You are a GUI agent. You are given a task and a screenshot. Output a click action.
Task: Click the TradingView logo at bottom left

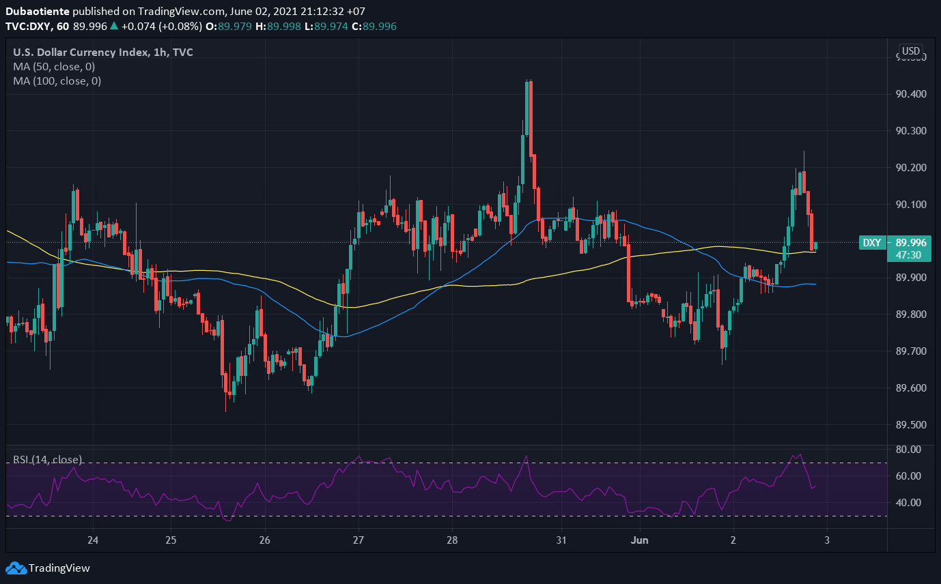(x=48, y=568)
